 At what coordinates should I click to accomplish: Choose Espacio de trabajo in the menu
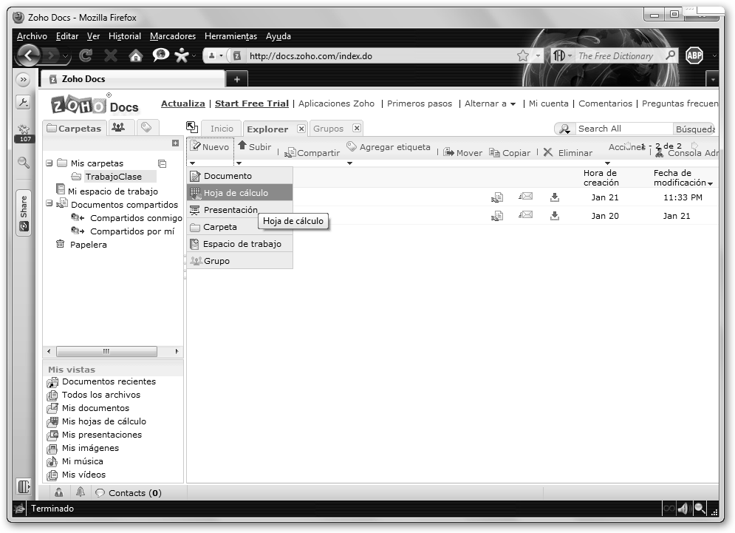tap(242, 244)
